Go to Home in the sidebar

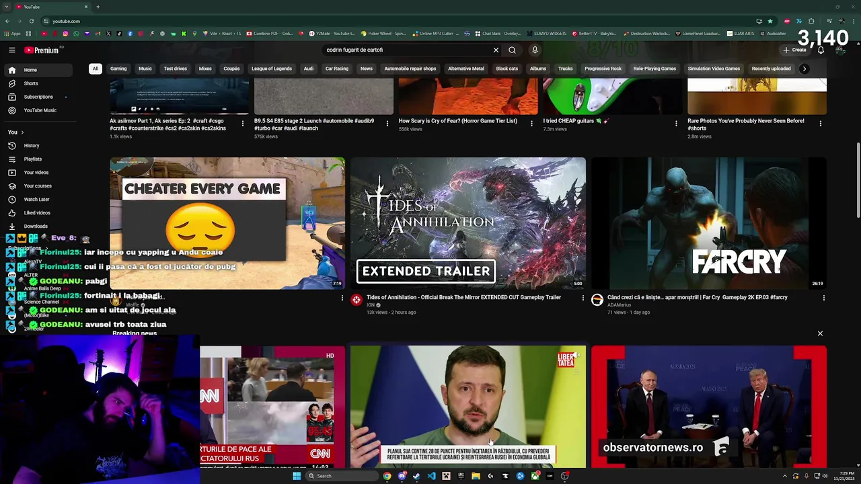[38, 70]
